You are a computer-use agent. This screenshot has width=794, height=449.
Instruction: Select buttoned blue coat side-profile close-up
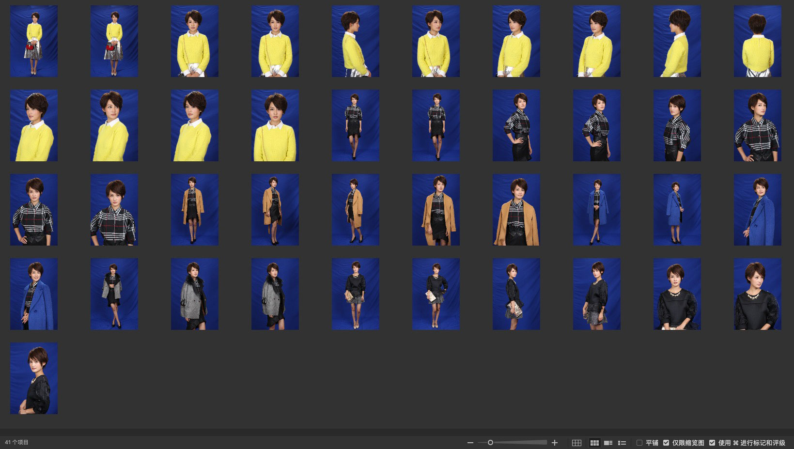click(x=757, y=210)
